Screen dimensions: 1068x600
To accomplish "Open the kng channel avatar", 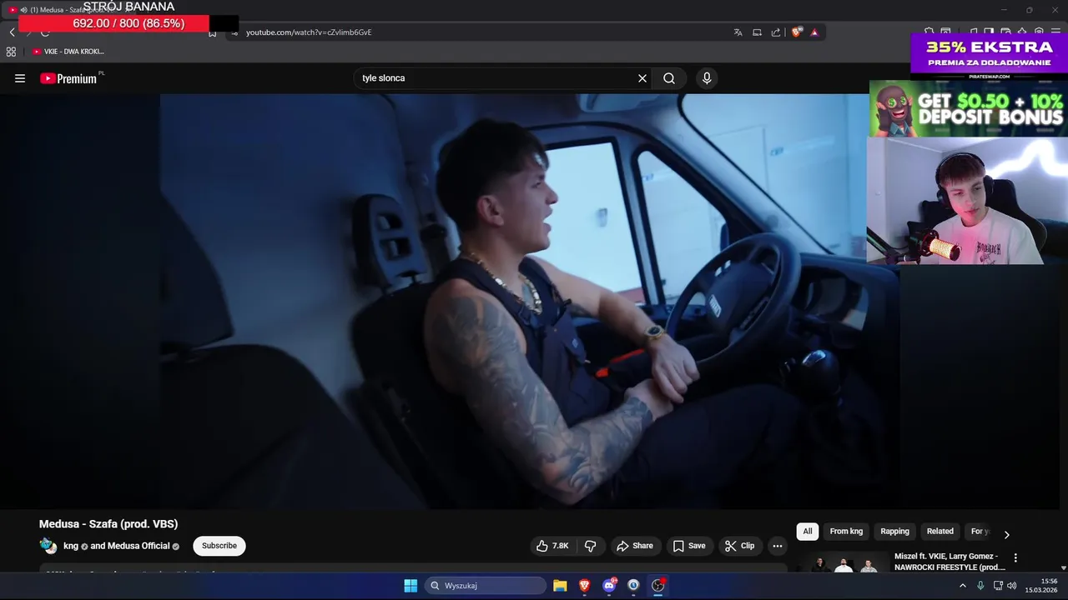I will click(48, 546).
